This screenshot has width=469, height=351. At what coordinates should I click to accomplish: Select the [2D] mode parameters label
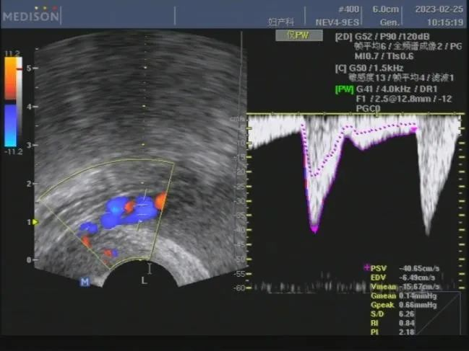pyautogui.click(x=343, y=37)
